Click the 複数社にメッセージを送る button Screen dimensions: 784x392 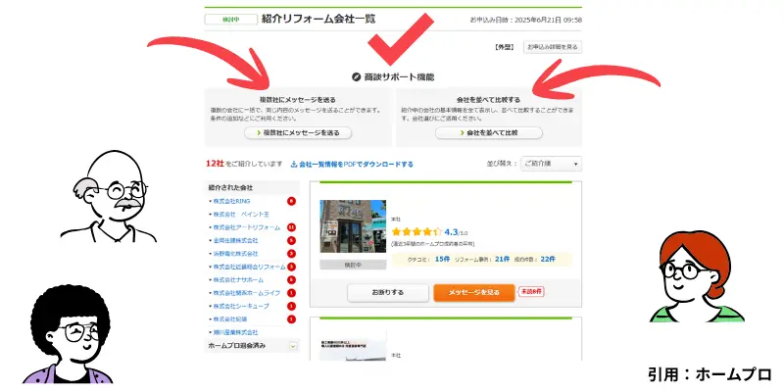298,133
